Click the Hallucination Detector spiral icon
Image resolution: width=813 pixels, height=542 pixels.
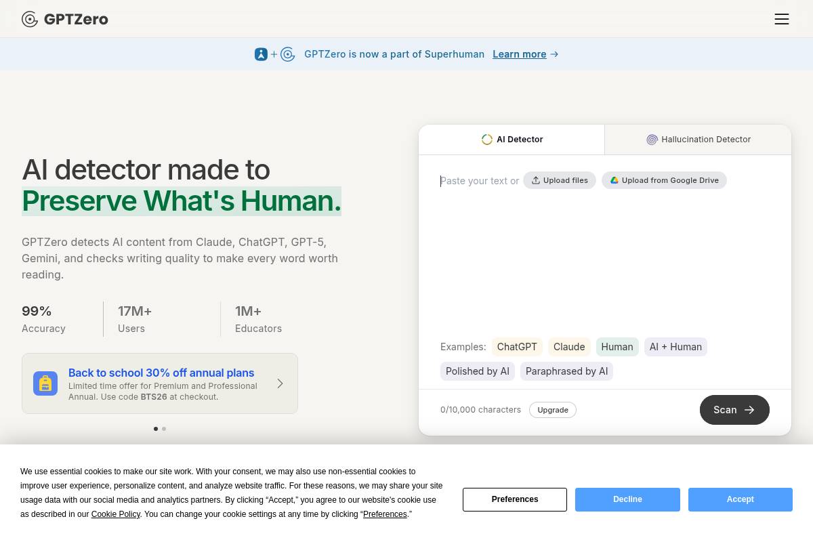coord(652,140)
